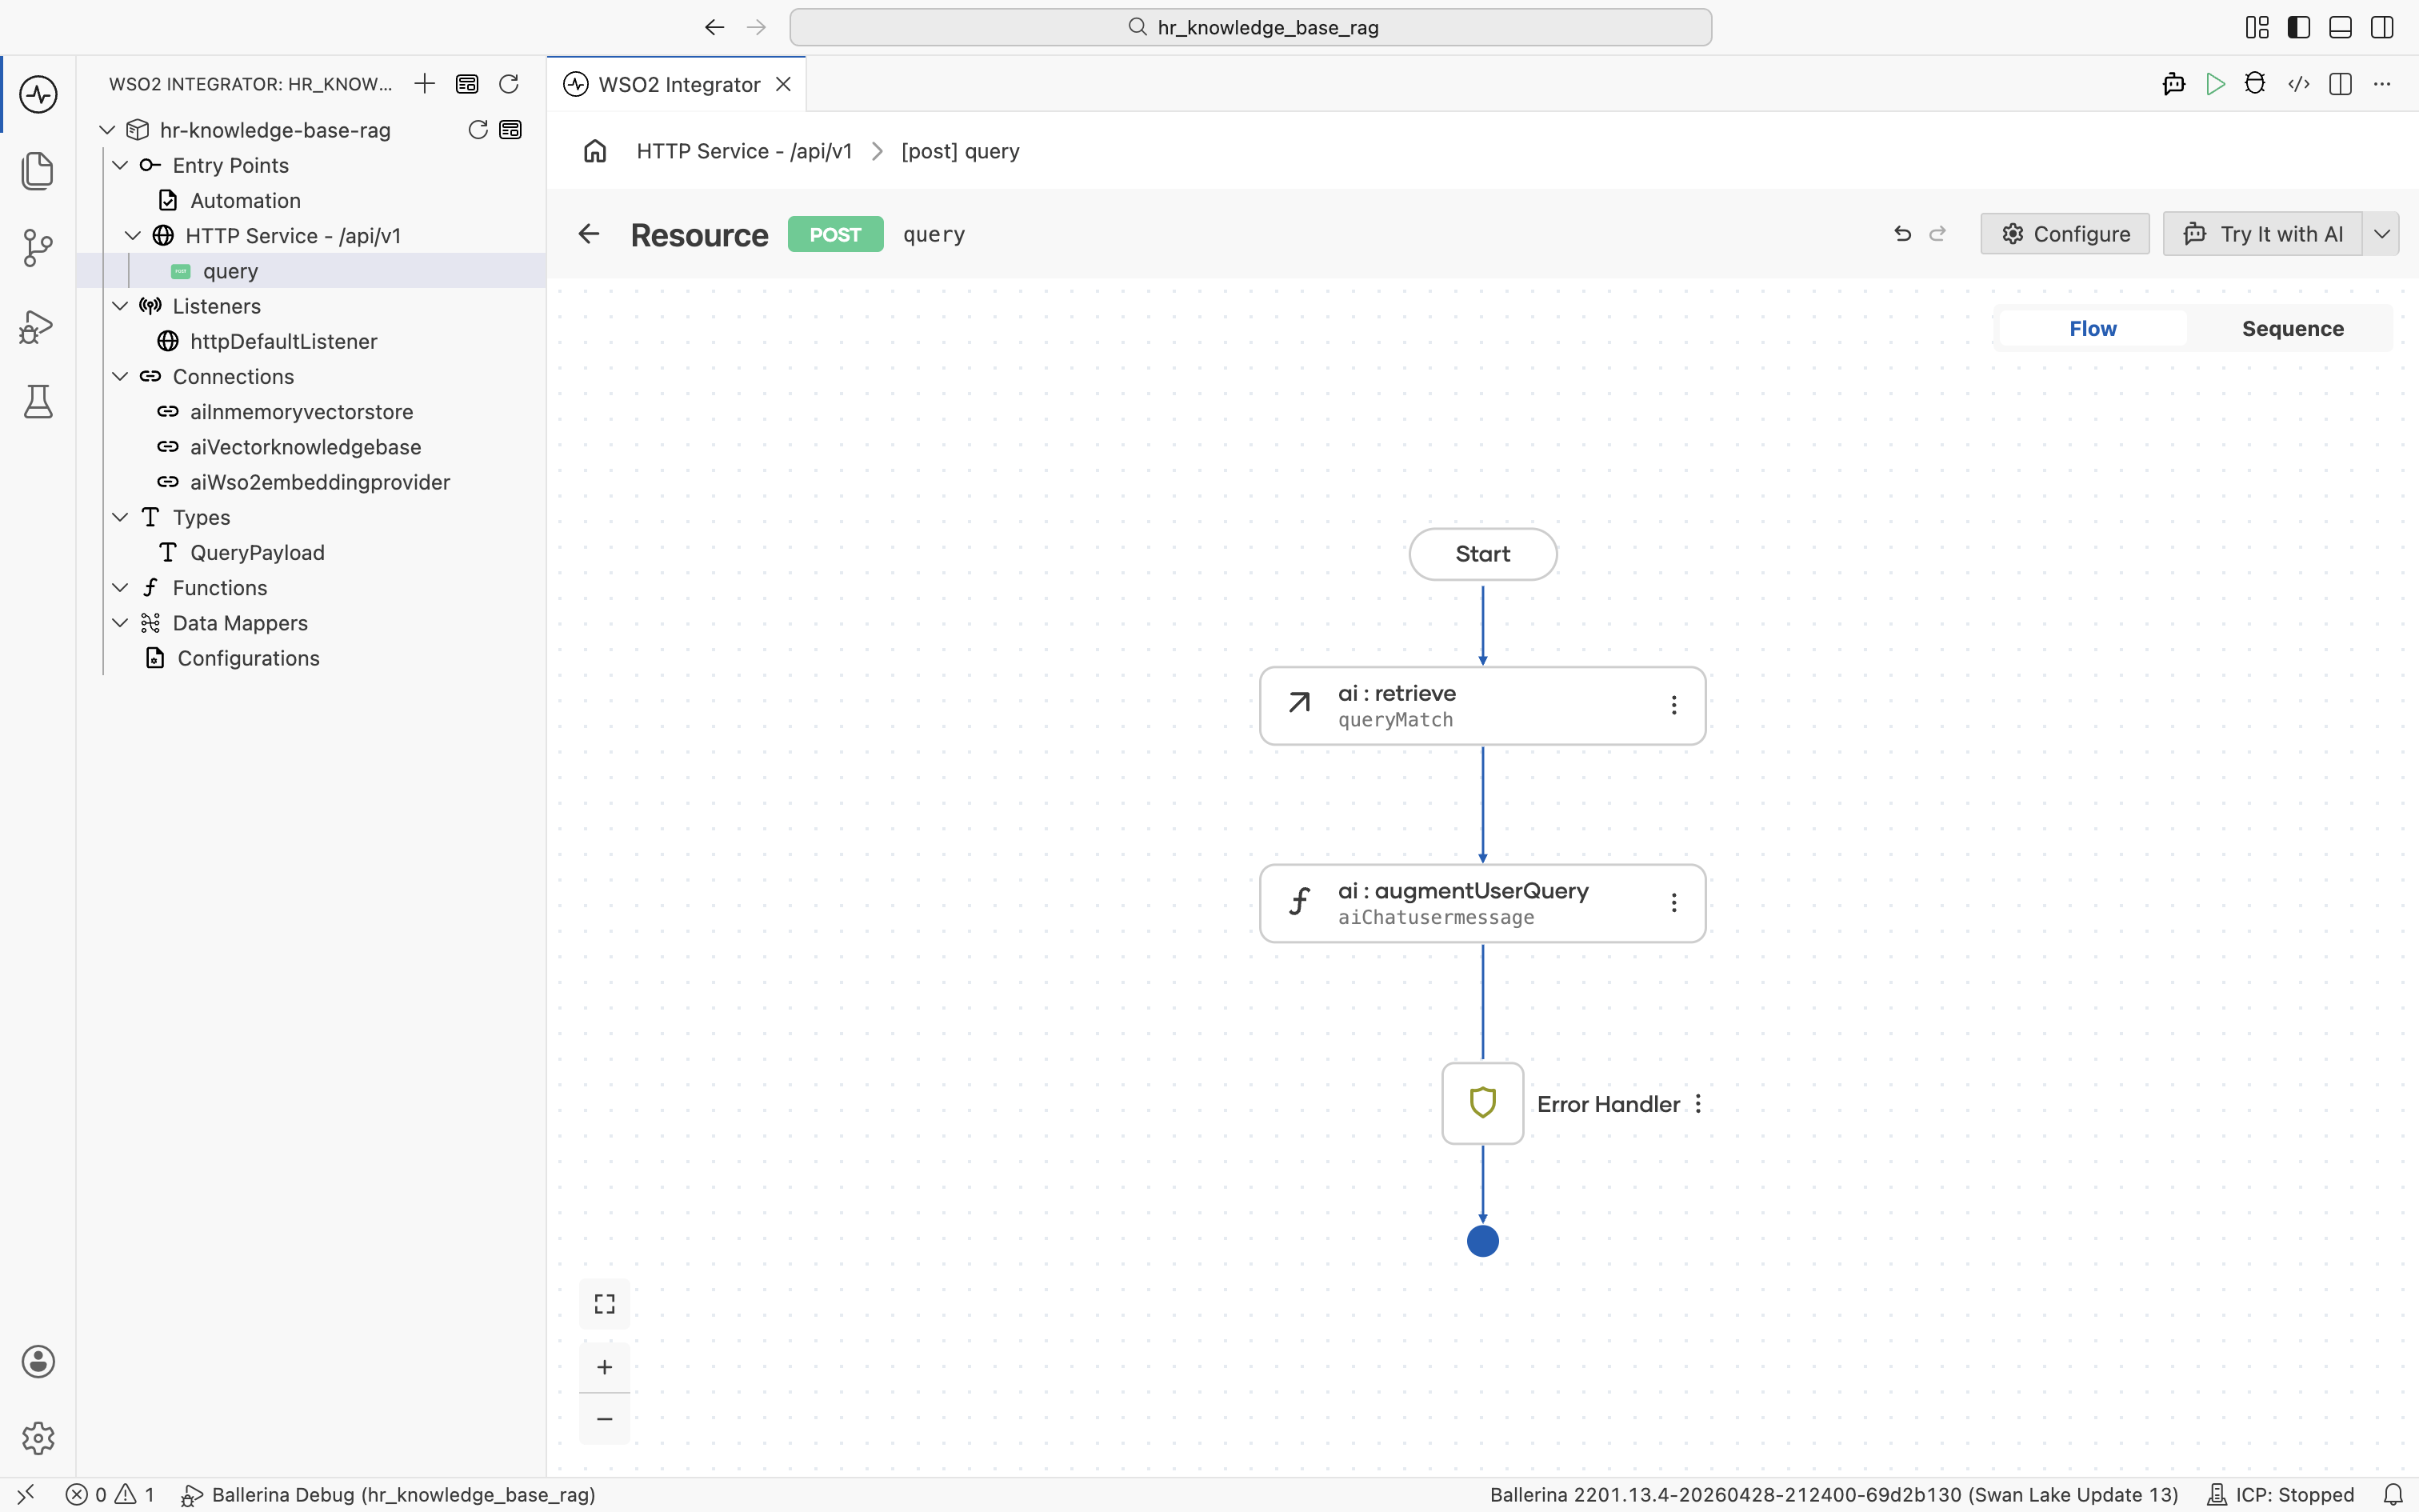Collapse the Entry Points section
Screen dimensions: 2419x1512
120,165
